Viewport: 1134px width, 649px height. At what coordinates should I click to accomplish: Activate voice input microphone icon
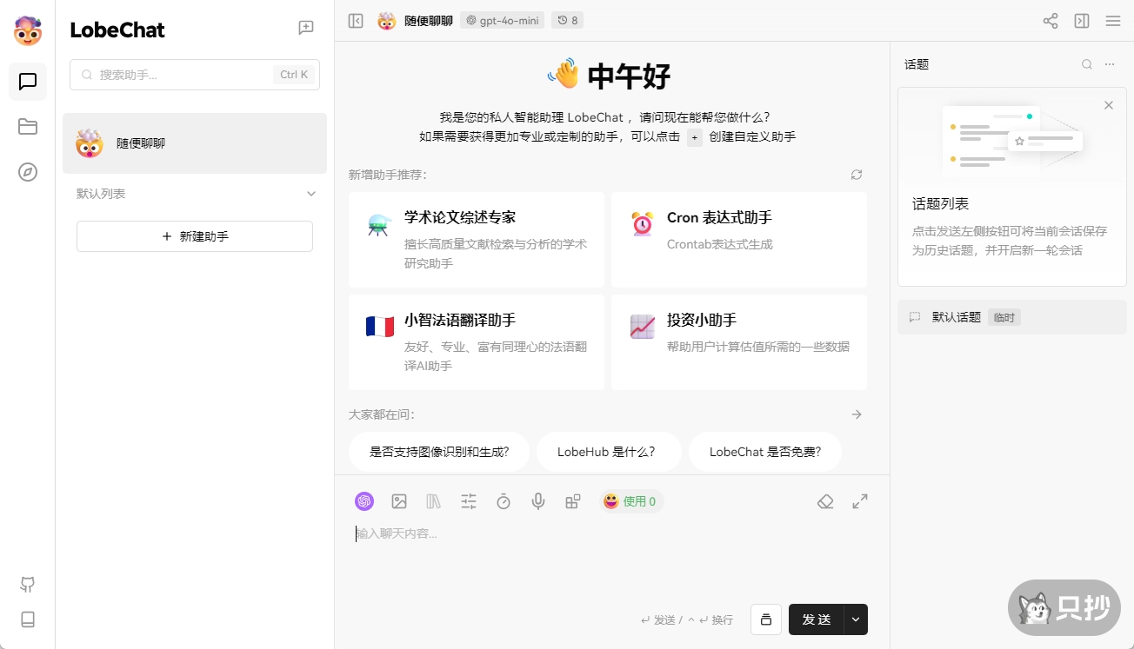[x=538, y=501]
